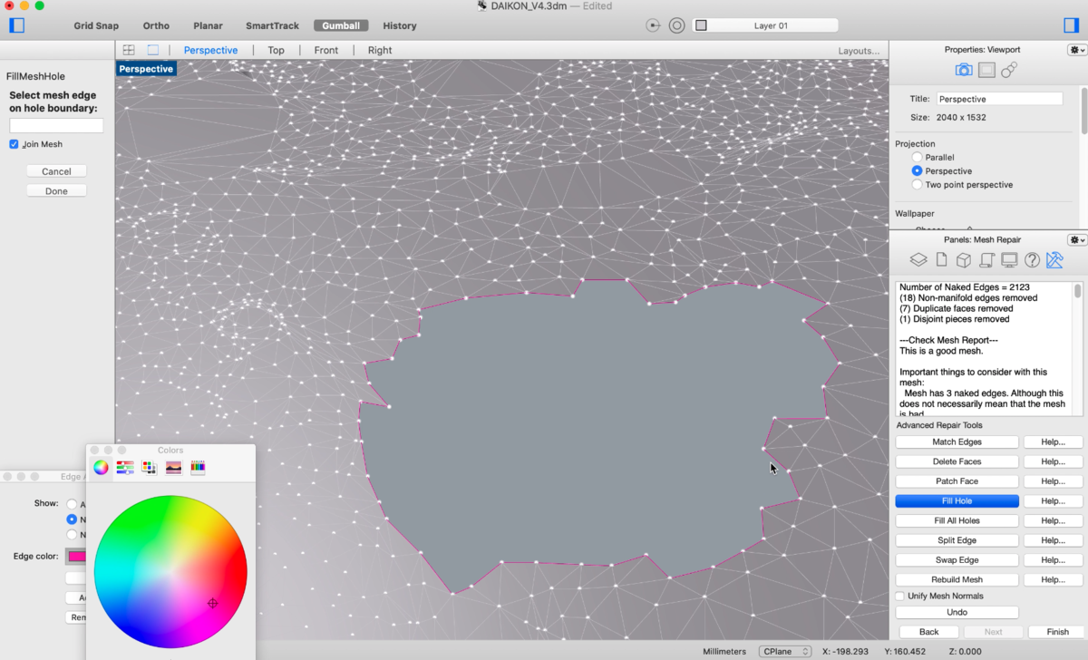Toggle the Join Mesh checkbox
The width and height of the screenshot is (1088, 660).
tap(15, 144)
